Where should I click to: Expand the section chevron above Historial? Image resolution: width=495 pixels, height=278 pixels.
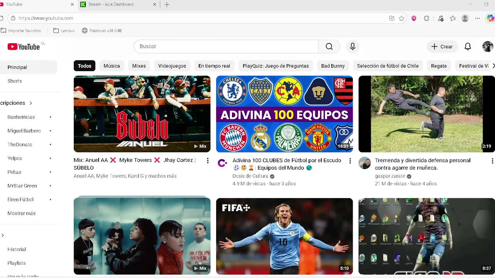tap(3, 236)
